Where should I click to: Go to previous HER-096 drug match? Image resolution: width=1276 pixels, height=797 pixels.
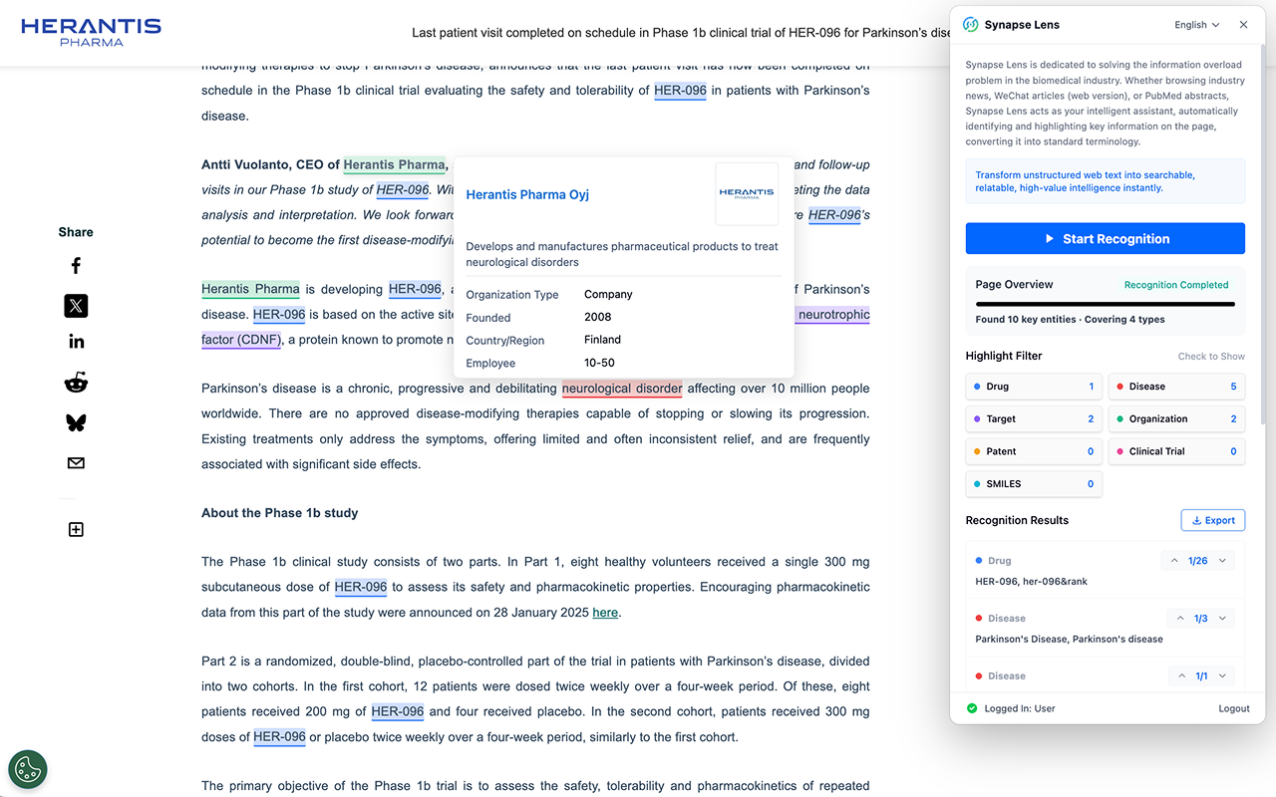pyautogui.click(x=1174, y=561)
